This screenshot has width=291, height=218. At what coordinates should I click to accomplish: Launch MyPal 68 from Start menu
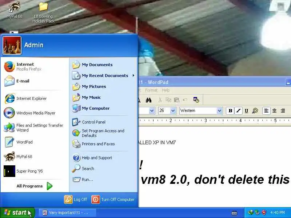point(35,157)
